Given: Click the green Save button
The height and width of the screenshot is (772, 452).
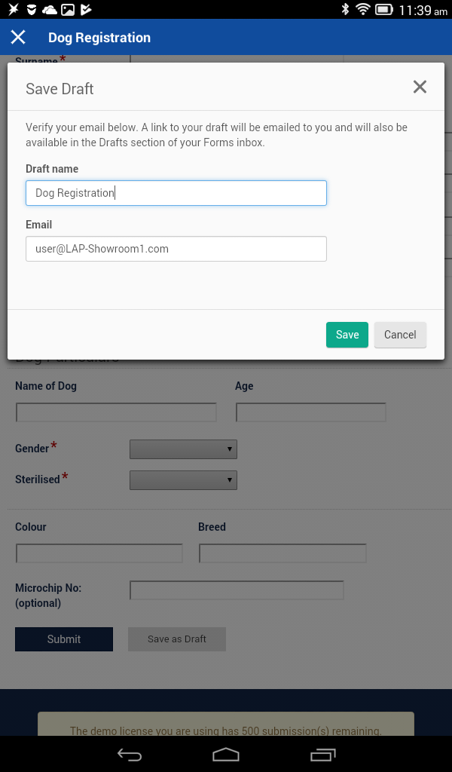Looking at the screenshot, I should [347, 335].
